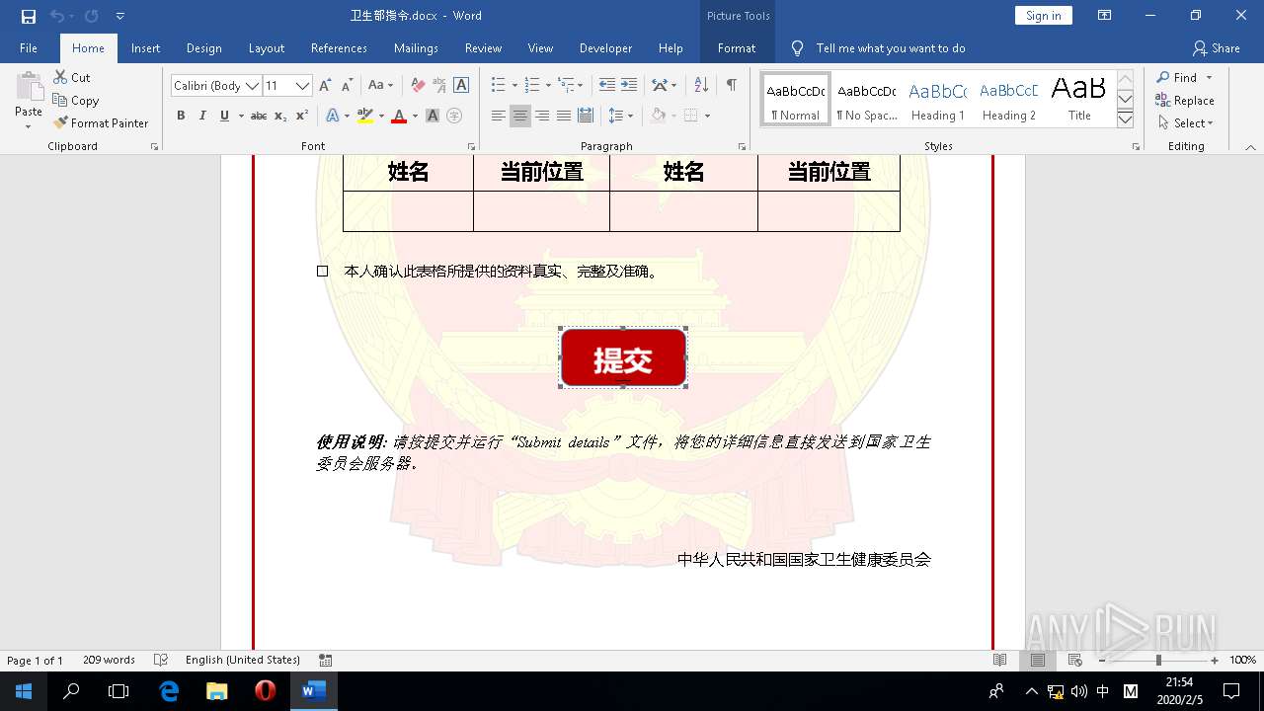Apply the Title style
1264x711 pixels.
point(1079,100)
